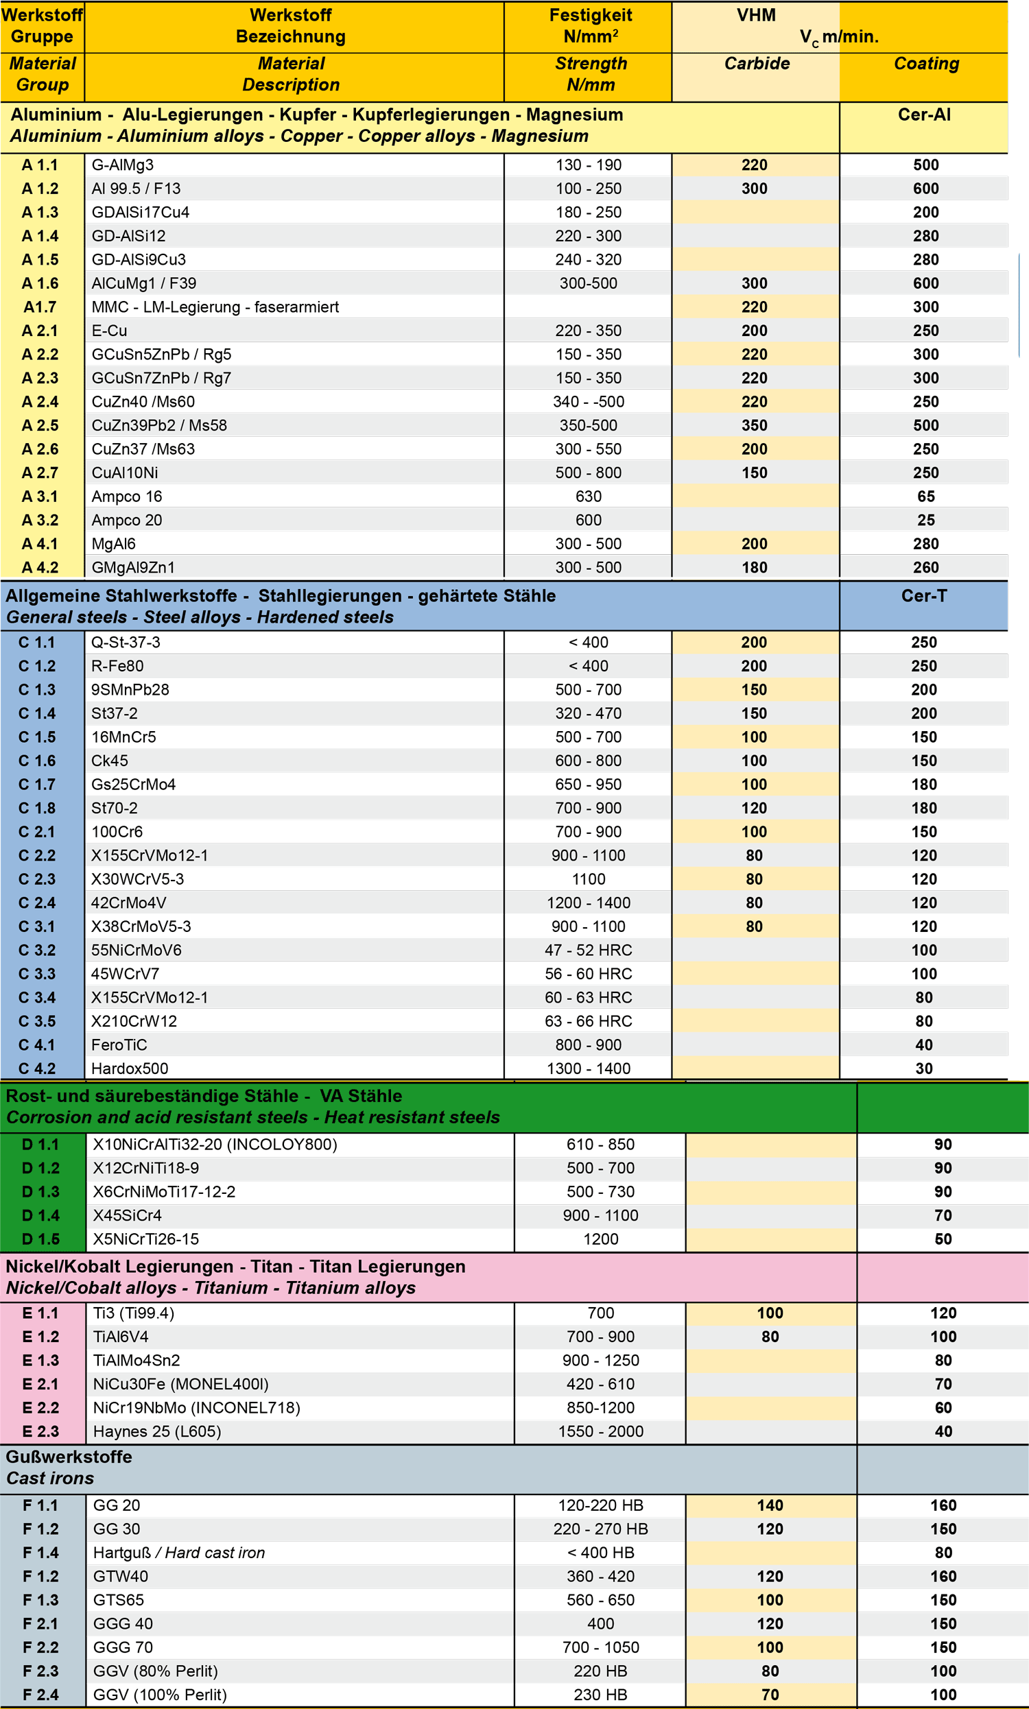Select the St37-2 material name
This screenshot has width=1029, height=1709.
pos(115,713)
